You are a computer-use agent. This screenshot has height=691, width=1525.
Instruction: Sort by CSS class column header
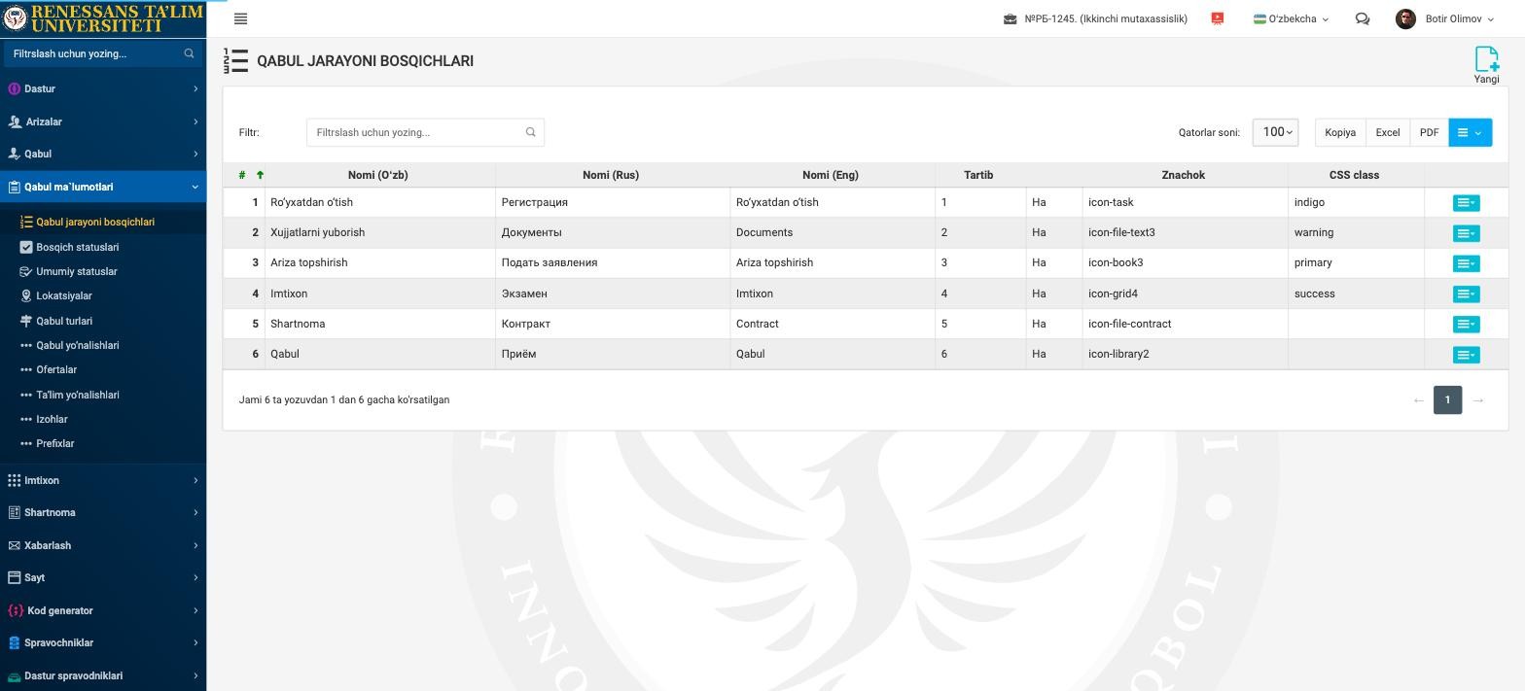pos(1354,175)
